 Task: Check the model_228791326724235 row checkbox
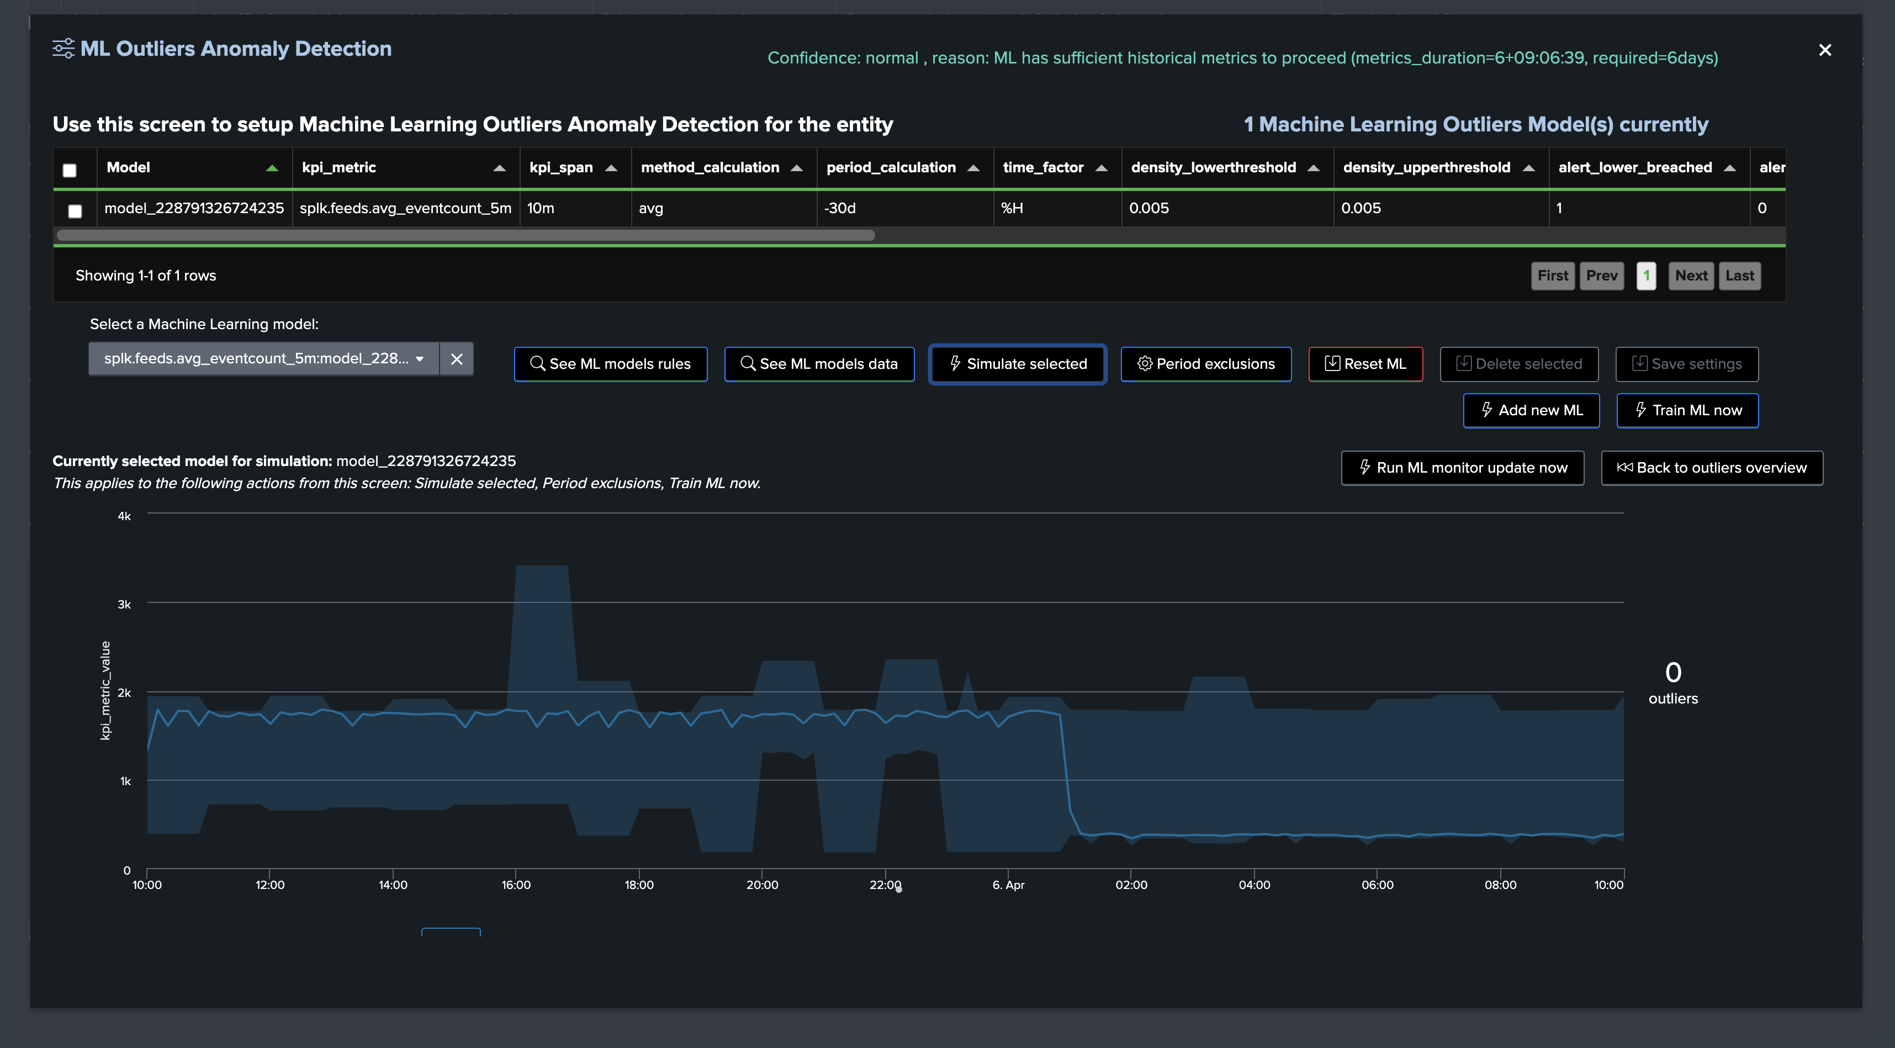point(75,212)
